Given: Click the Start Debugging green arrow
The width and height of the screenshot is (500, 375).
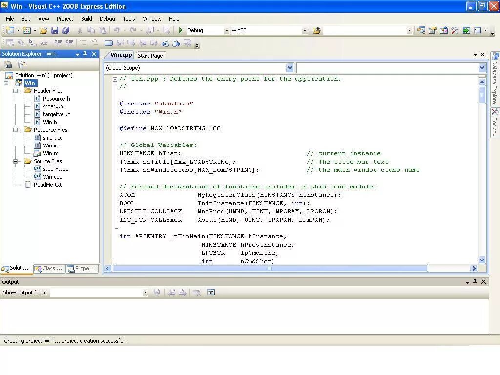Looking at the screenshot, I should pyautogui.click(x=181, y=30).
